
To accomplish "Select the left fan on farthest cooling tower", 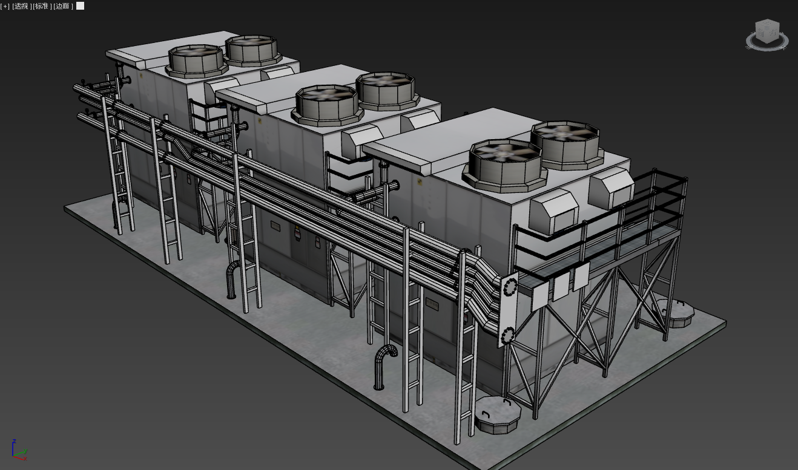I will click(196, 59).
